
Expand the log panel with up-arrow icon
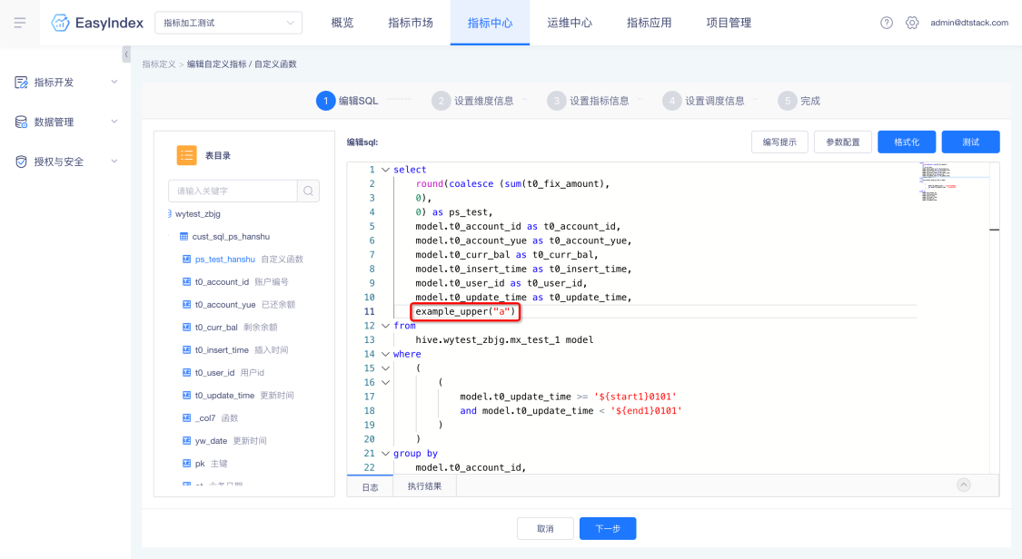pos(963,485)
